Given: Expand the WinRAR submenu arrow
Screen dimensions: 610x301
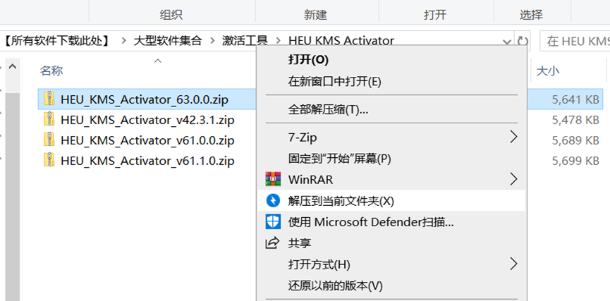Looking at the screenshot, I should (513, 179).
